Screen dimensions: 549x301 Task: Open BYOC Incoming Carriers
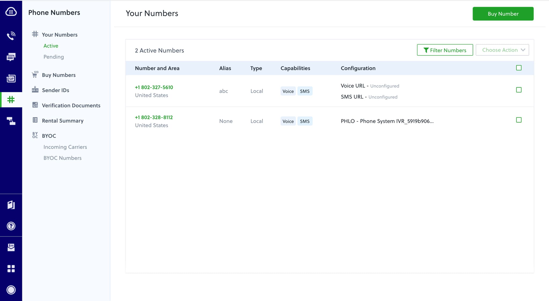(x=65, y=147)
